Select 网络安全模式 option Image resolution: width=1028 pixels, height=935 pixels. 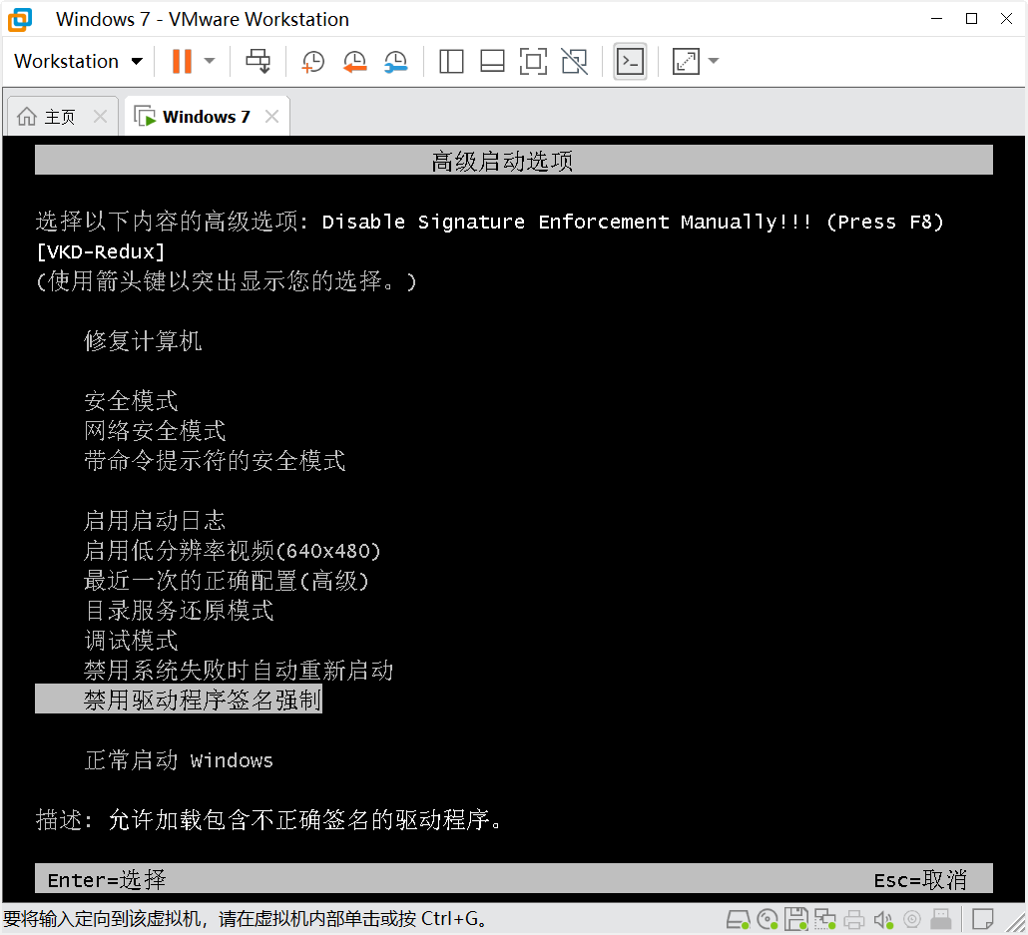pyautogui.click(x=155, y=431)
